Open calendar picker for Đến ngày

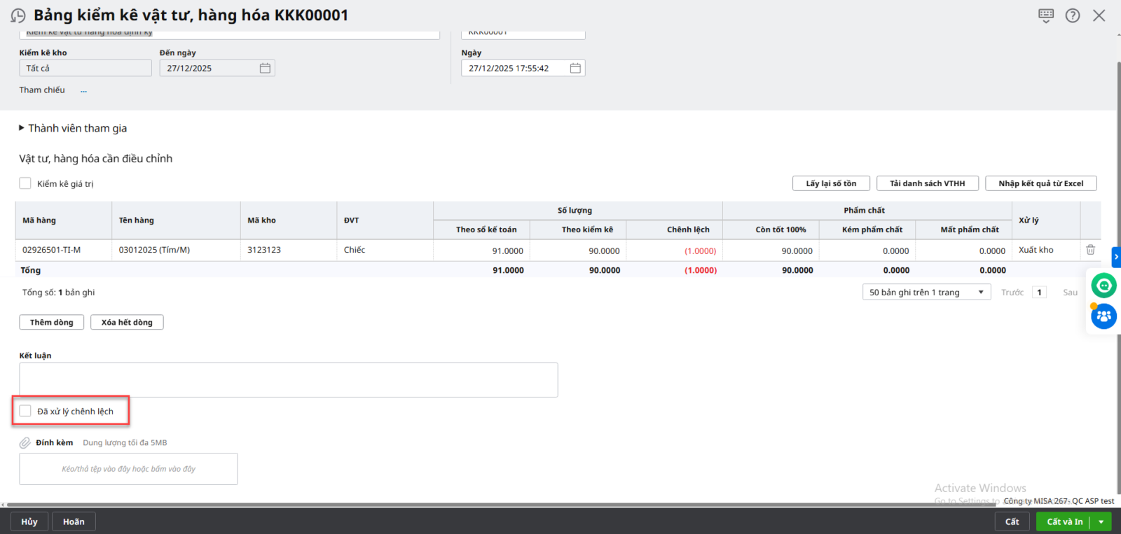coord(265,68)
